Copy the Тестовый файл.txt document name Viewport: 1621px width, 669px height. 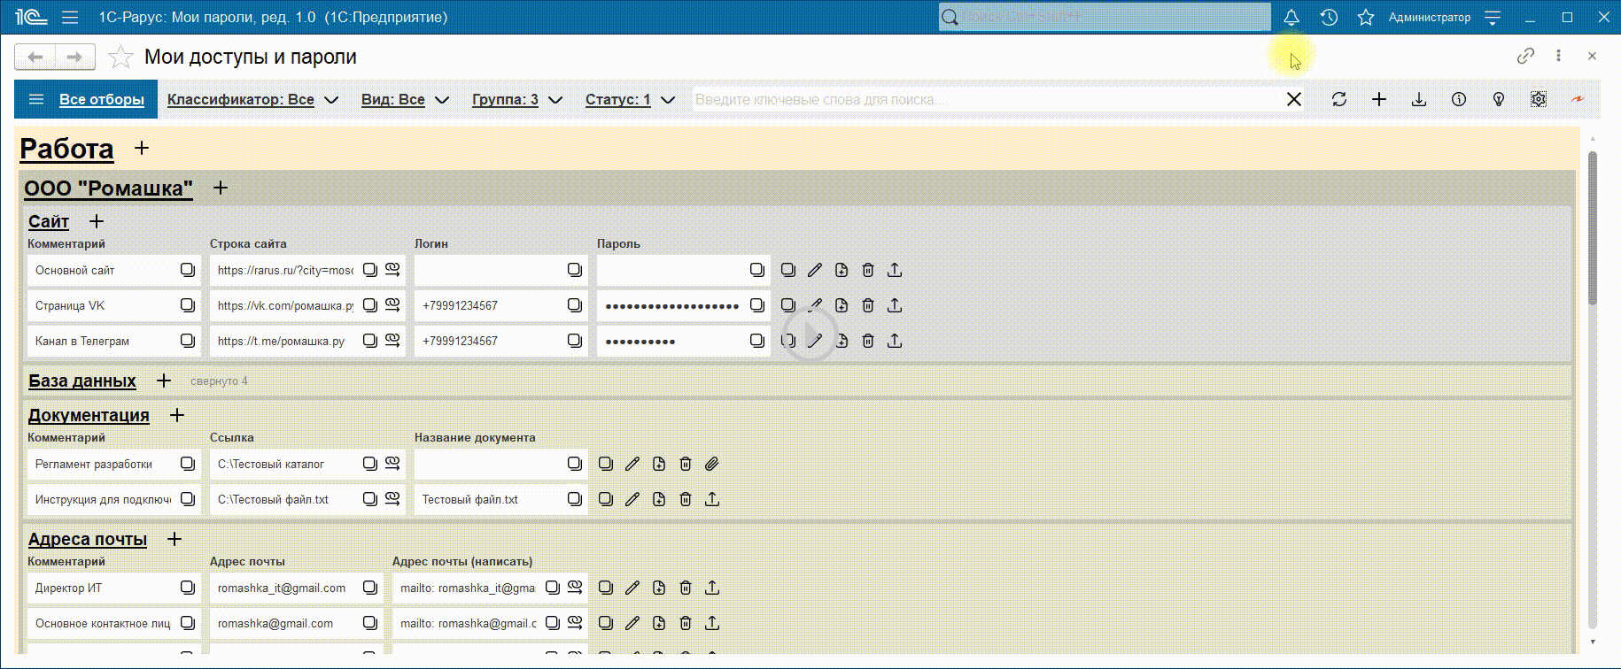(x=574, y=499)
